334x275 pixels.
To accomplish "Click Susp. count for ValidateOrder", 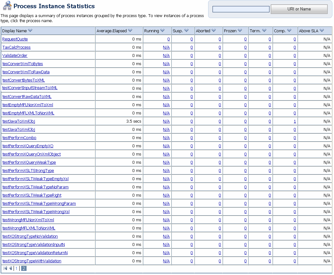I will coord(192,56).
